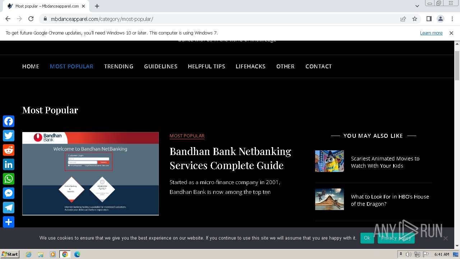Open Chrome profile menu
The width and height of the screenshot is (460, 259).
(x=440, y=19)
